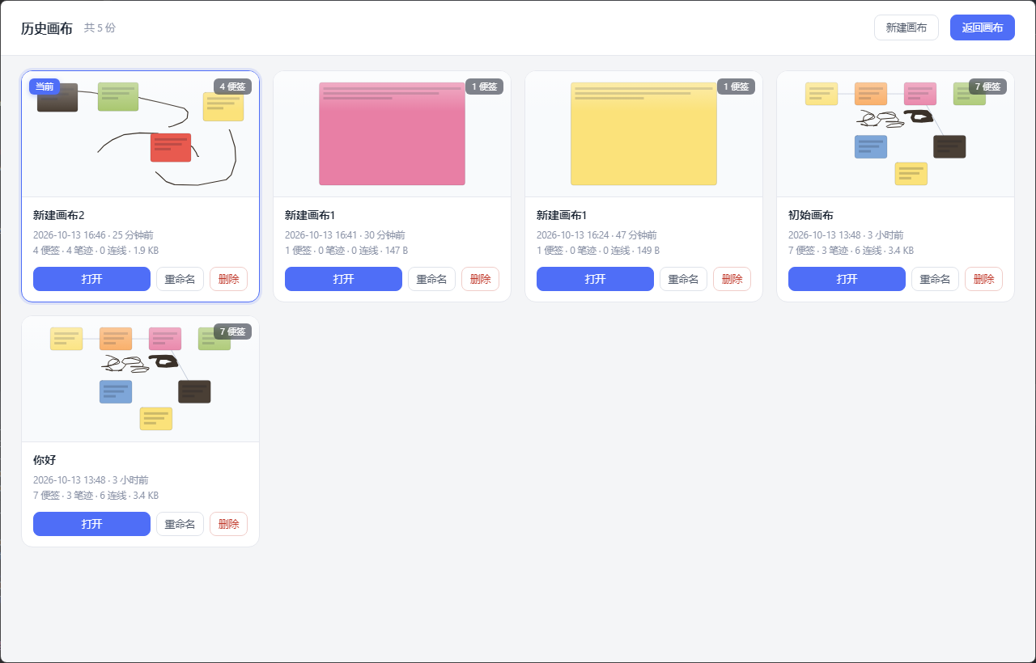Delete the 初始画布 canvas
The width and height of the screenshot is (1036, 663).
pos(984,279)
